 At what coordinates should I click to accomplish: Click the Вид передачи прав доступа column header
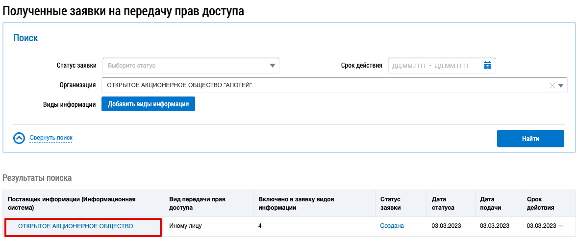(197, 203)
